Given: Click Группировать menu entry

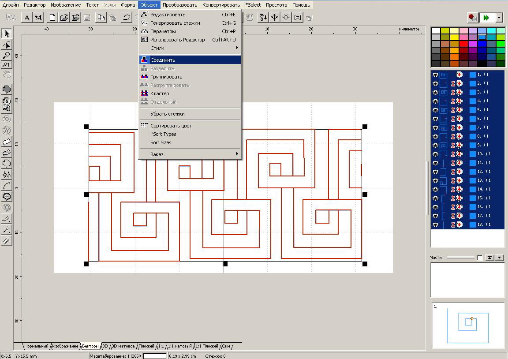Looking at the screenshot, I should coord(190,77).
